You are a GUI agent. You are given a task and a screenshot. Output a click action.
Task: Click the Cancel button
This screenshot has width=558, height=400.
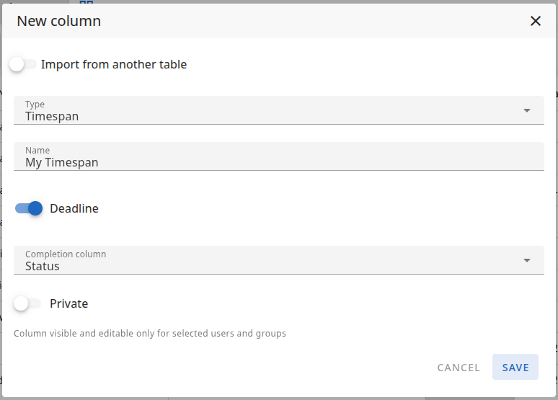click(459, 368)
